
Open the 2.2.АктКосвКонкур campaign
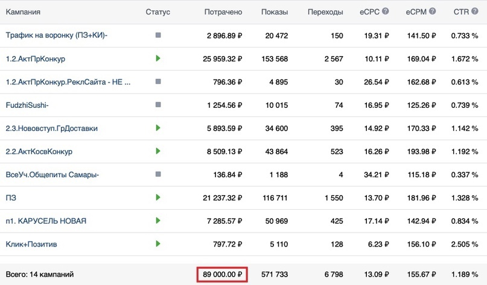[39, 152]
